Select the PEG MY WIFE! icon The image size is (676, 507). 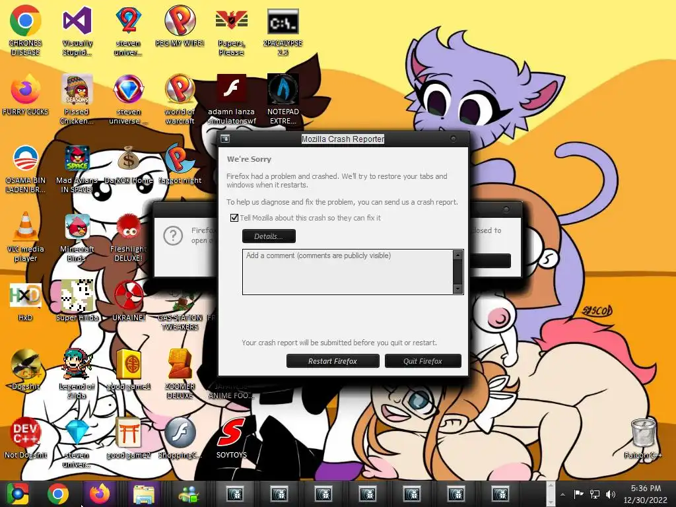(180, 26)
